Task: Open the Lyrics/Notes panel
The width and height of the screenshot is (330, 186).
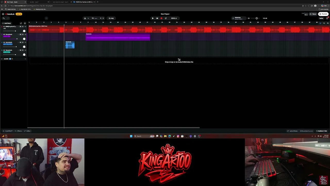Action: [292, 131]
